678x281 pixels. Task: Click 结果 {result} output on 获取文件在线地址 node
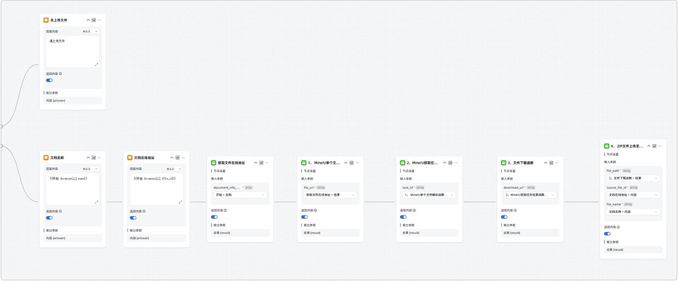coord(240,233)
